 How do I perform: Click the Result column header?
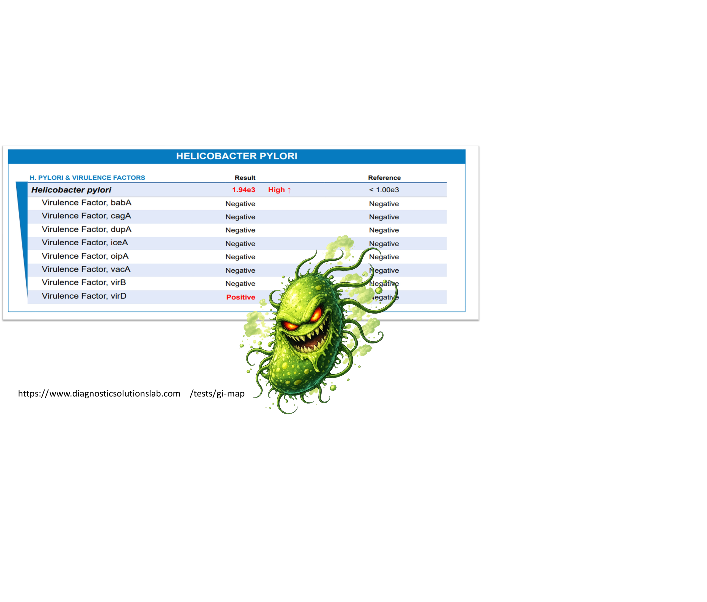[245, 178]
